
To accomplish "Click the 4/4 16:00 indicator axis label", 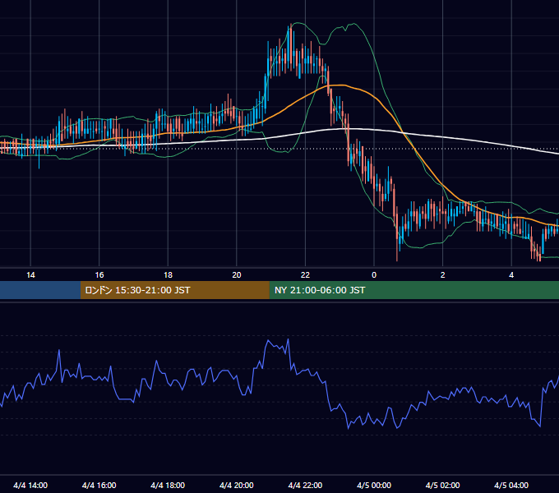I will [x=99, y=485].
